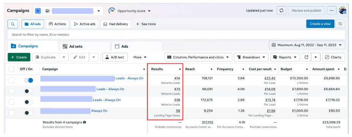The width and height of the screenshot is (352, 137).
Task: Turn on the 518-result campaign toggle
Action: (x=28, y=102)
